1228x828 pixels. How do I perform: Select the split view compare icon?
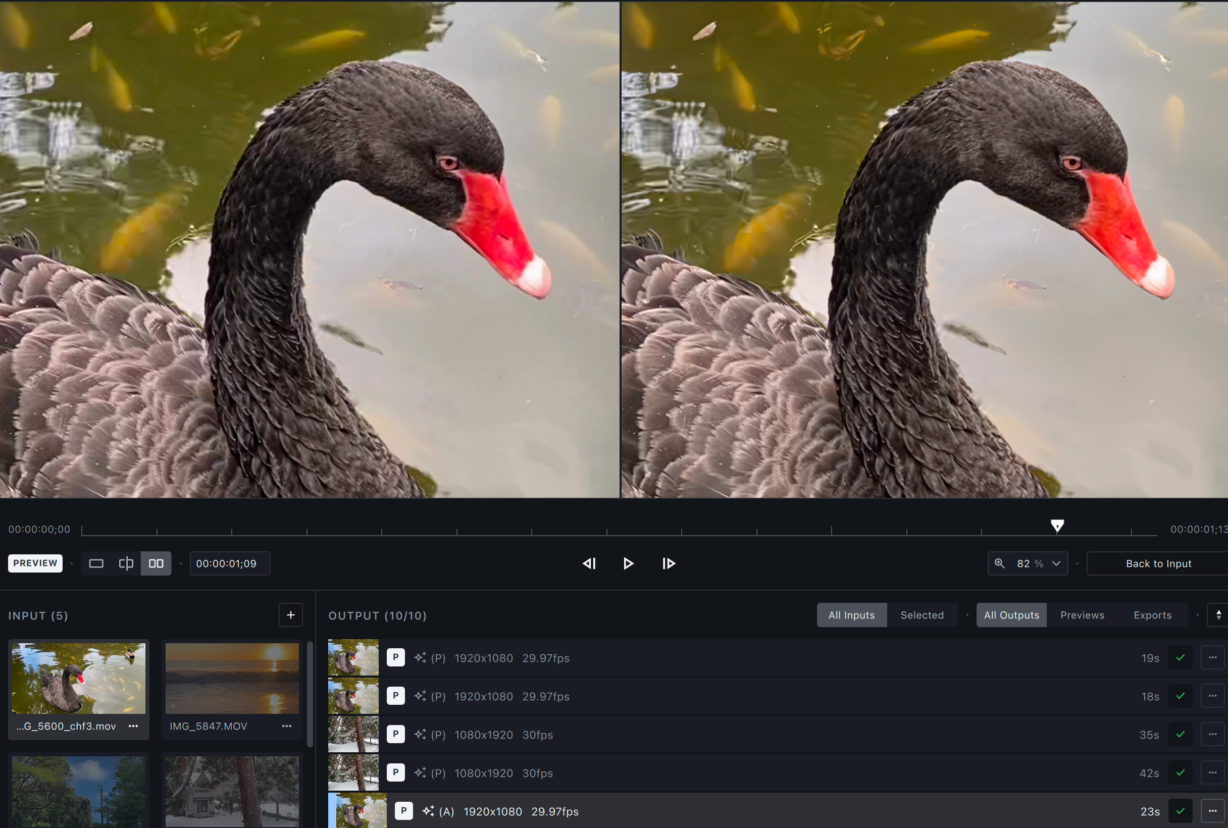click(126, 563)
